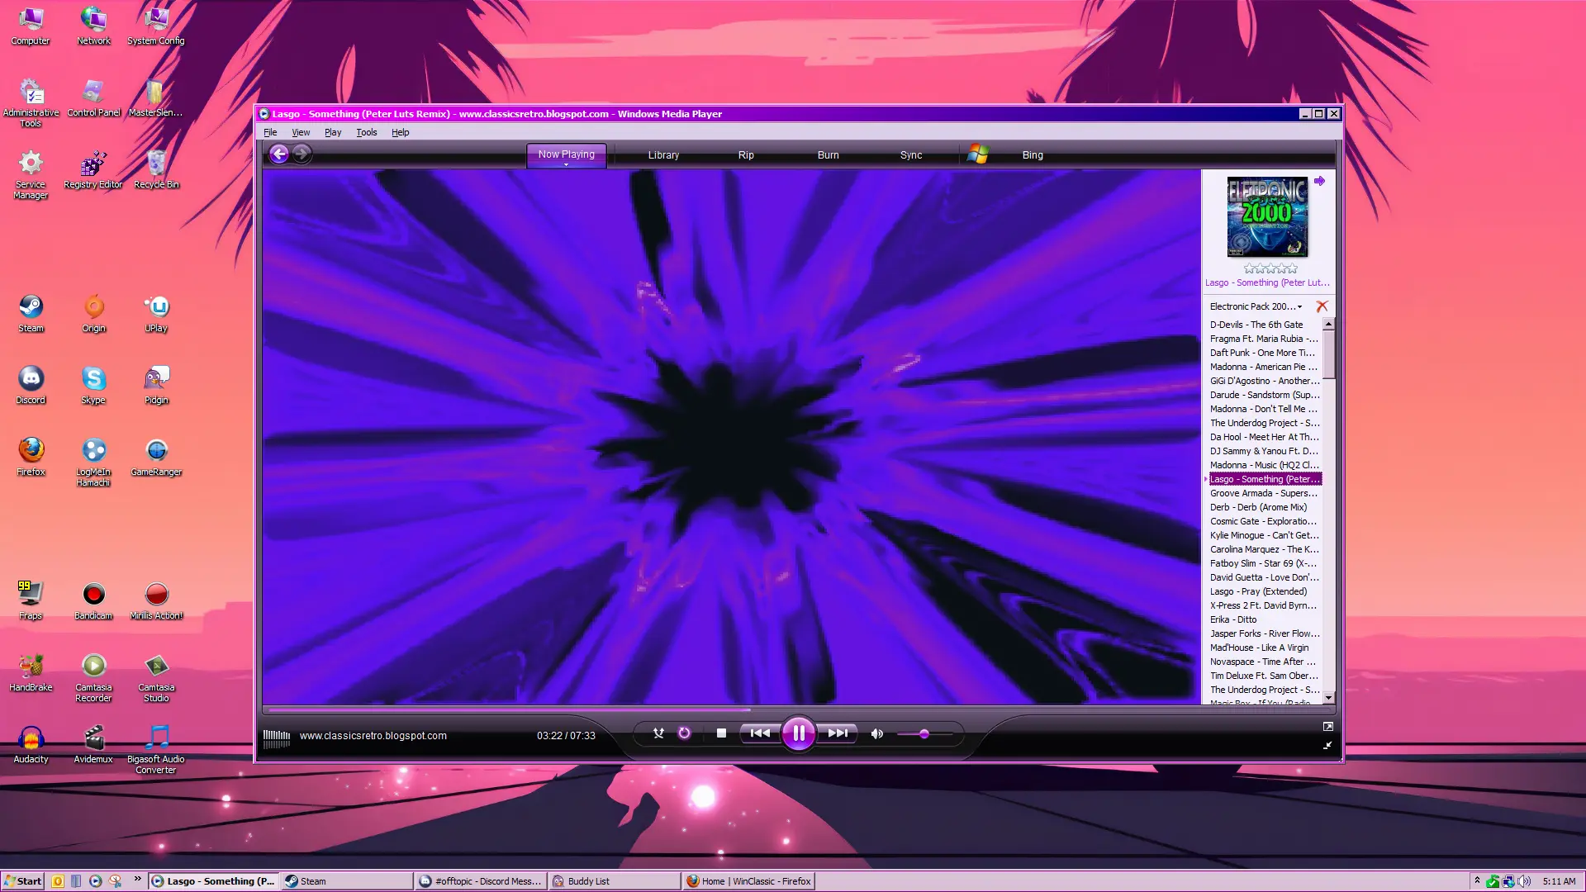Pause playback with the round pause button

coord(798,733)
